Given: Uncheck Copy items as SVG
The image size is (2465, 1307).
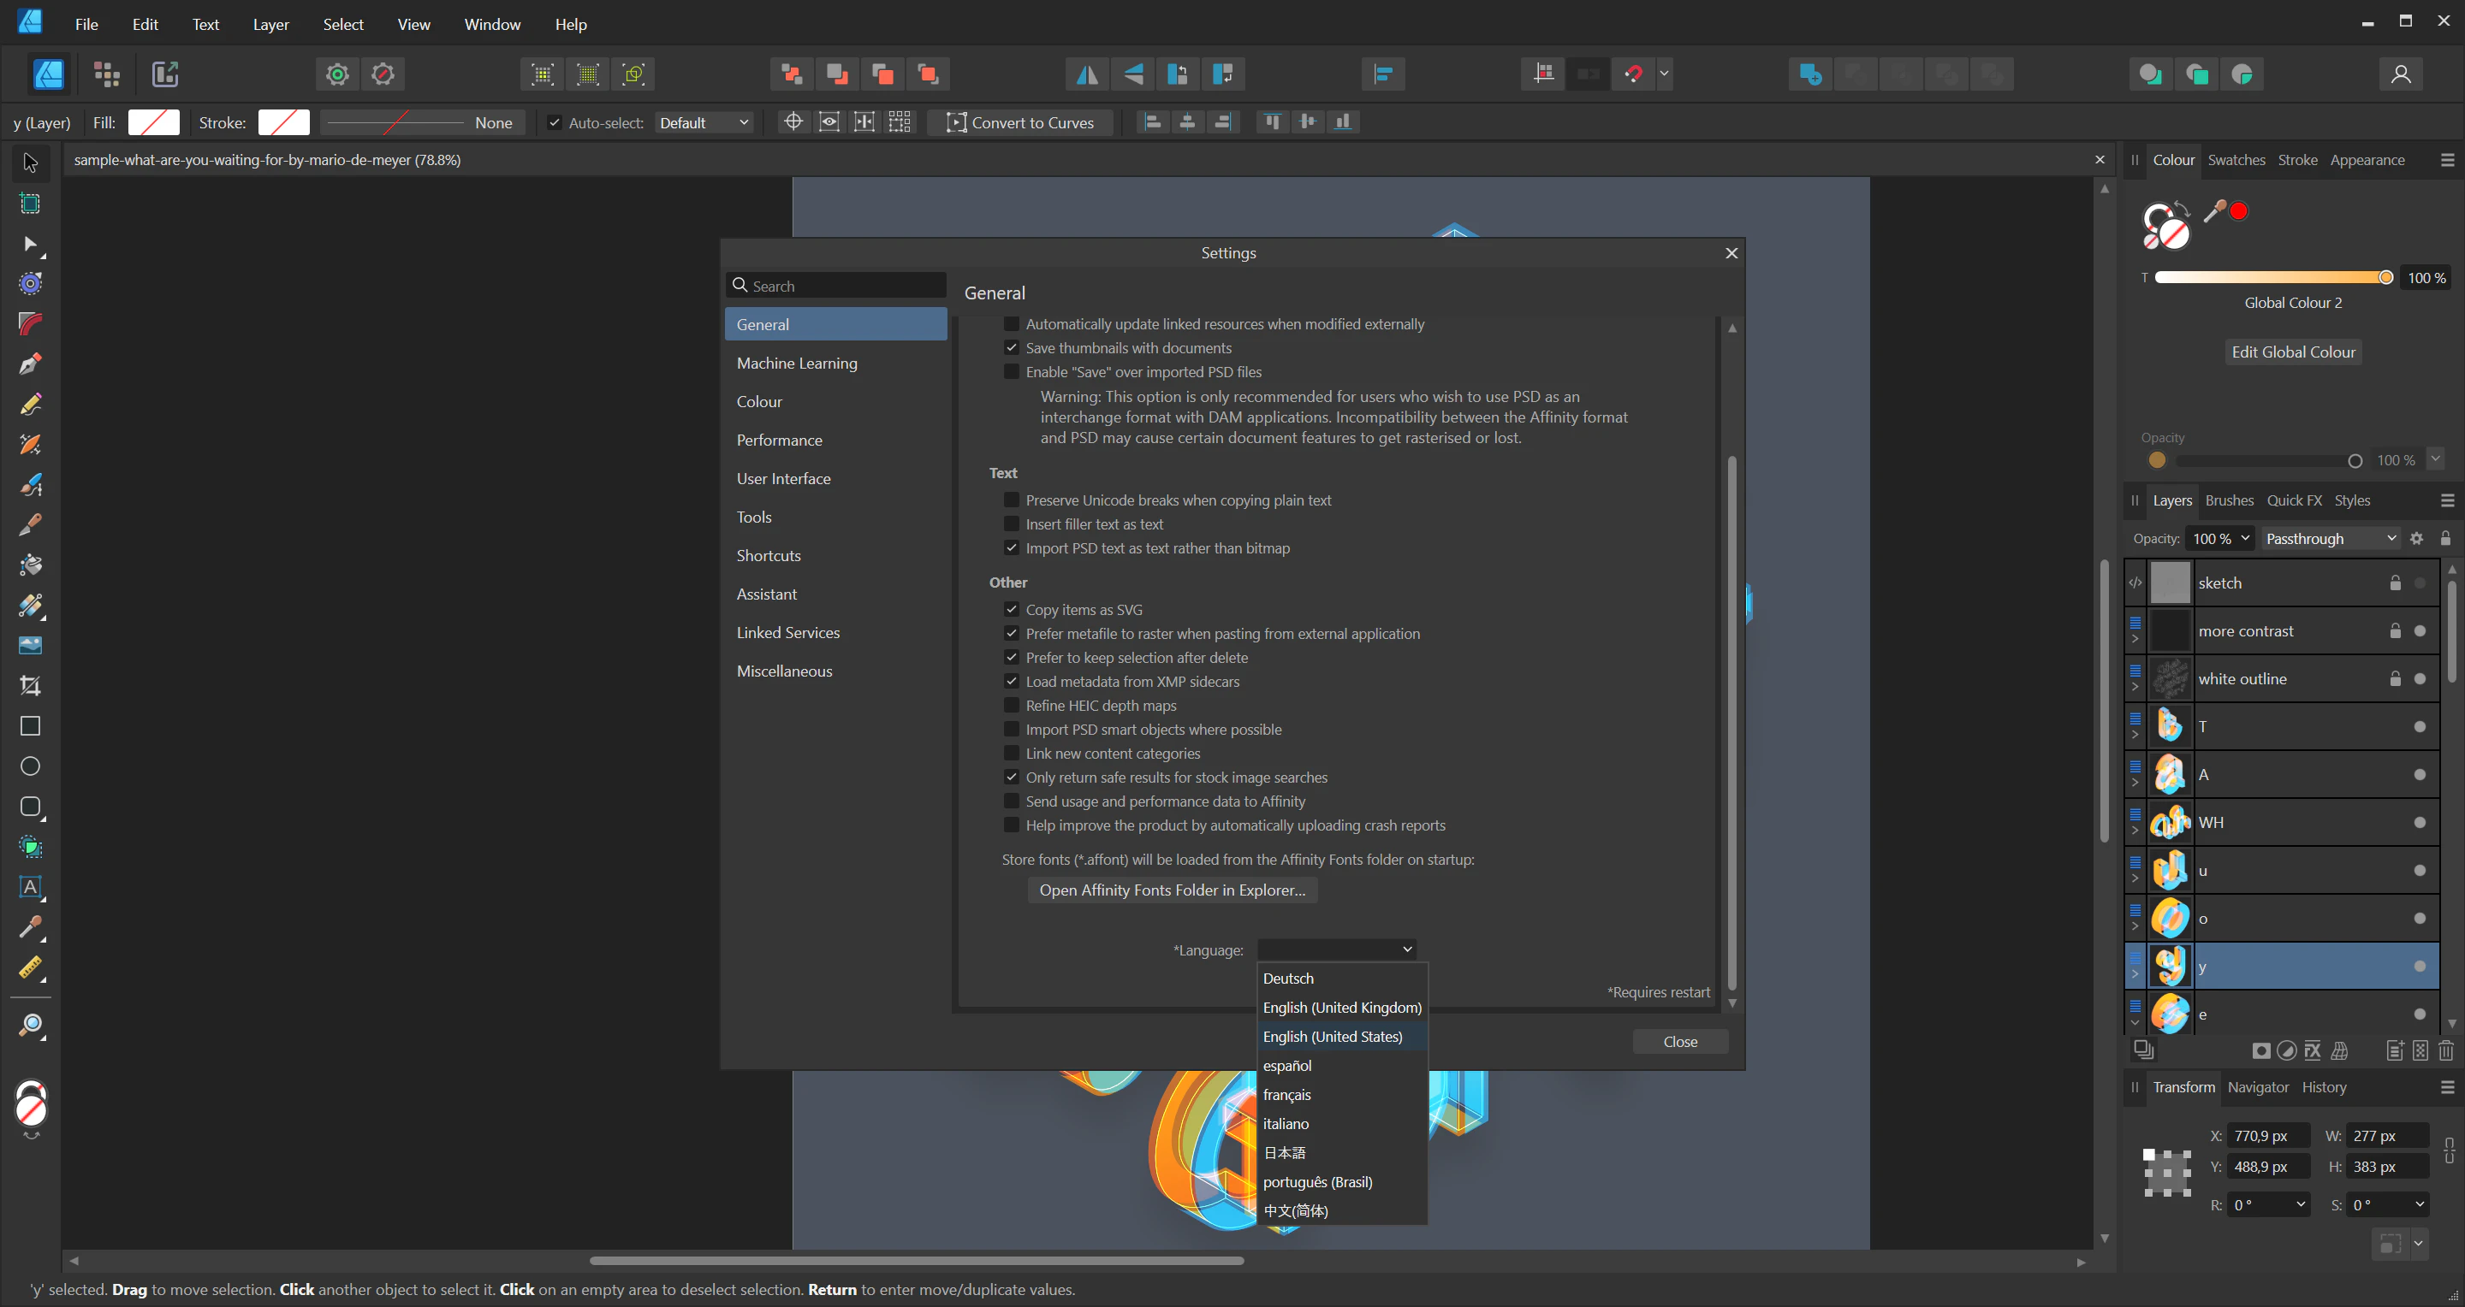Looking at the screenshot, I should pyautogui.click(x=1011, y=610).
